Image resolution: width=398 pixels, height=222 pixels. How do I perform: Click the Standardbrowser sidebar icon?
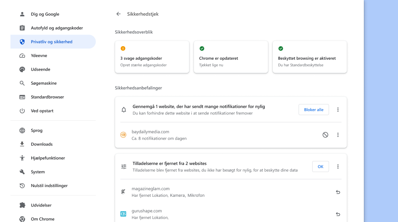click(23, 97)
